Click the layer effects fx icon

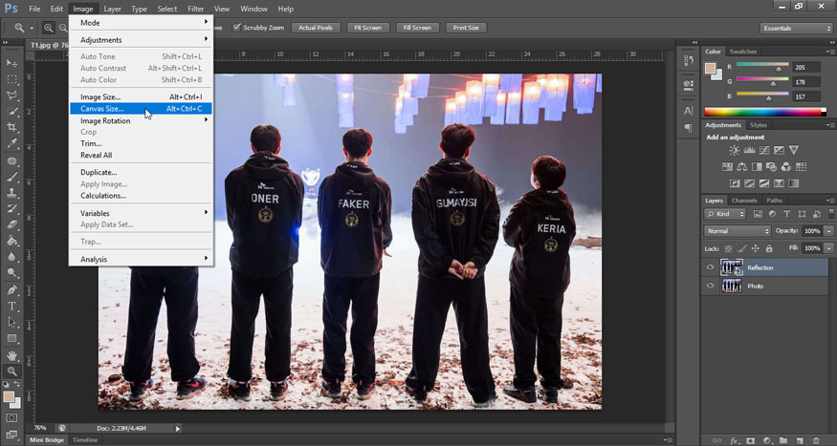pos(735,440)
